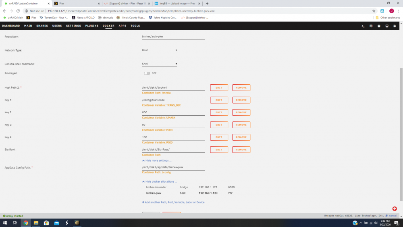The image size is (403, 227).
Task: Open the log icon in the unRAID header
Action: click(x=395, y=26)
